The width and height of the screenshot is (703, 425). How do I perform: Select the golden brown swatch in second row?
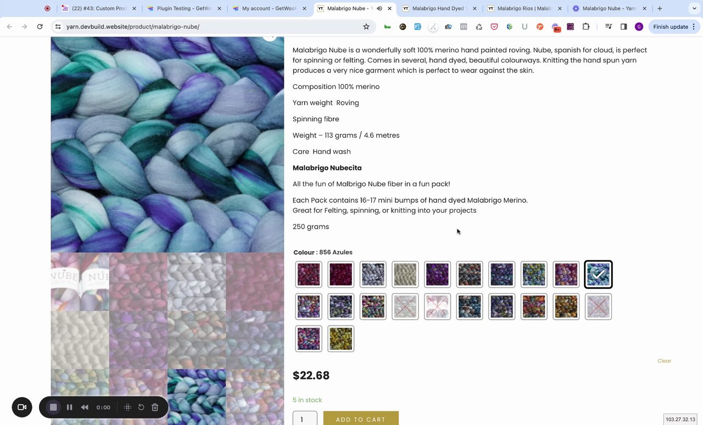coord(566,307)
